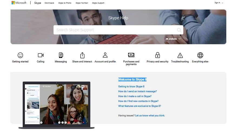Click 'Let us know what you think' link
Image resolution: width=239 pixels, height=134 pixels.
[150, 116]
